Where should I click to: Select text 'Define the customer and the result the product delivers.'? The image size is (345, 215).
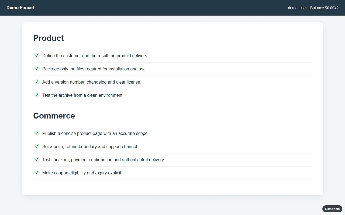click(x=95, y=56)
